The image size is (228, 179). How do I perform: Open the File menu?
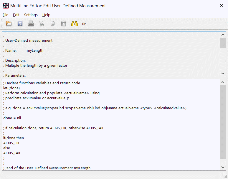pos(5,15)
